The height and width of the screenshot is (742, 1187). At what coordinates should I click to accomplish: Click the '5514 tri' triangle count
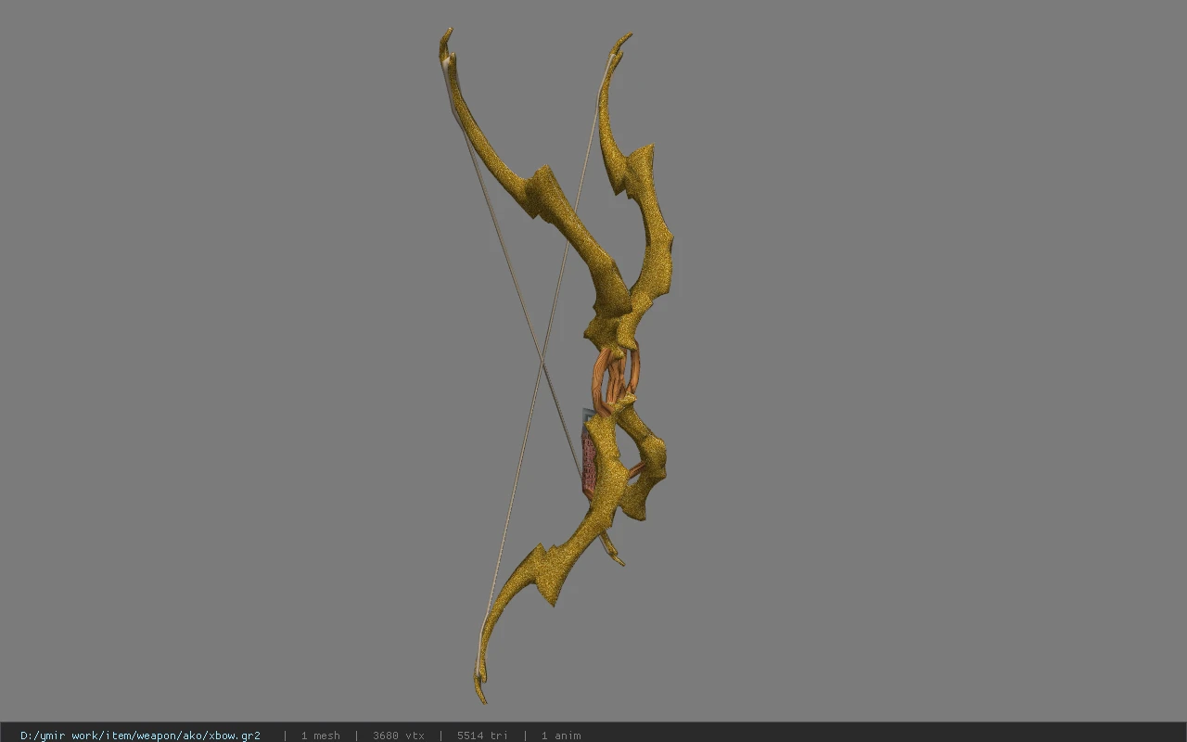coord(482,736)
